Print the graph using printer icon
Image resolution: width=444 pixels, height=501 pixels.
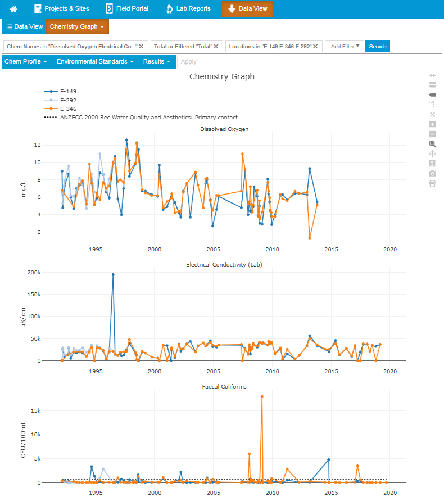coord(432,183)
